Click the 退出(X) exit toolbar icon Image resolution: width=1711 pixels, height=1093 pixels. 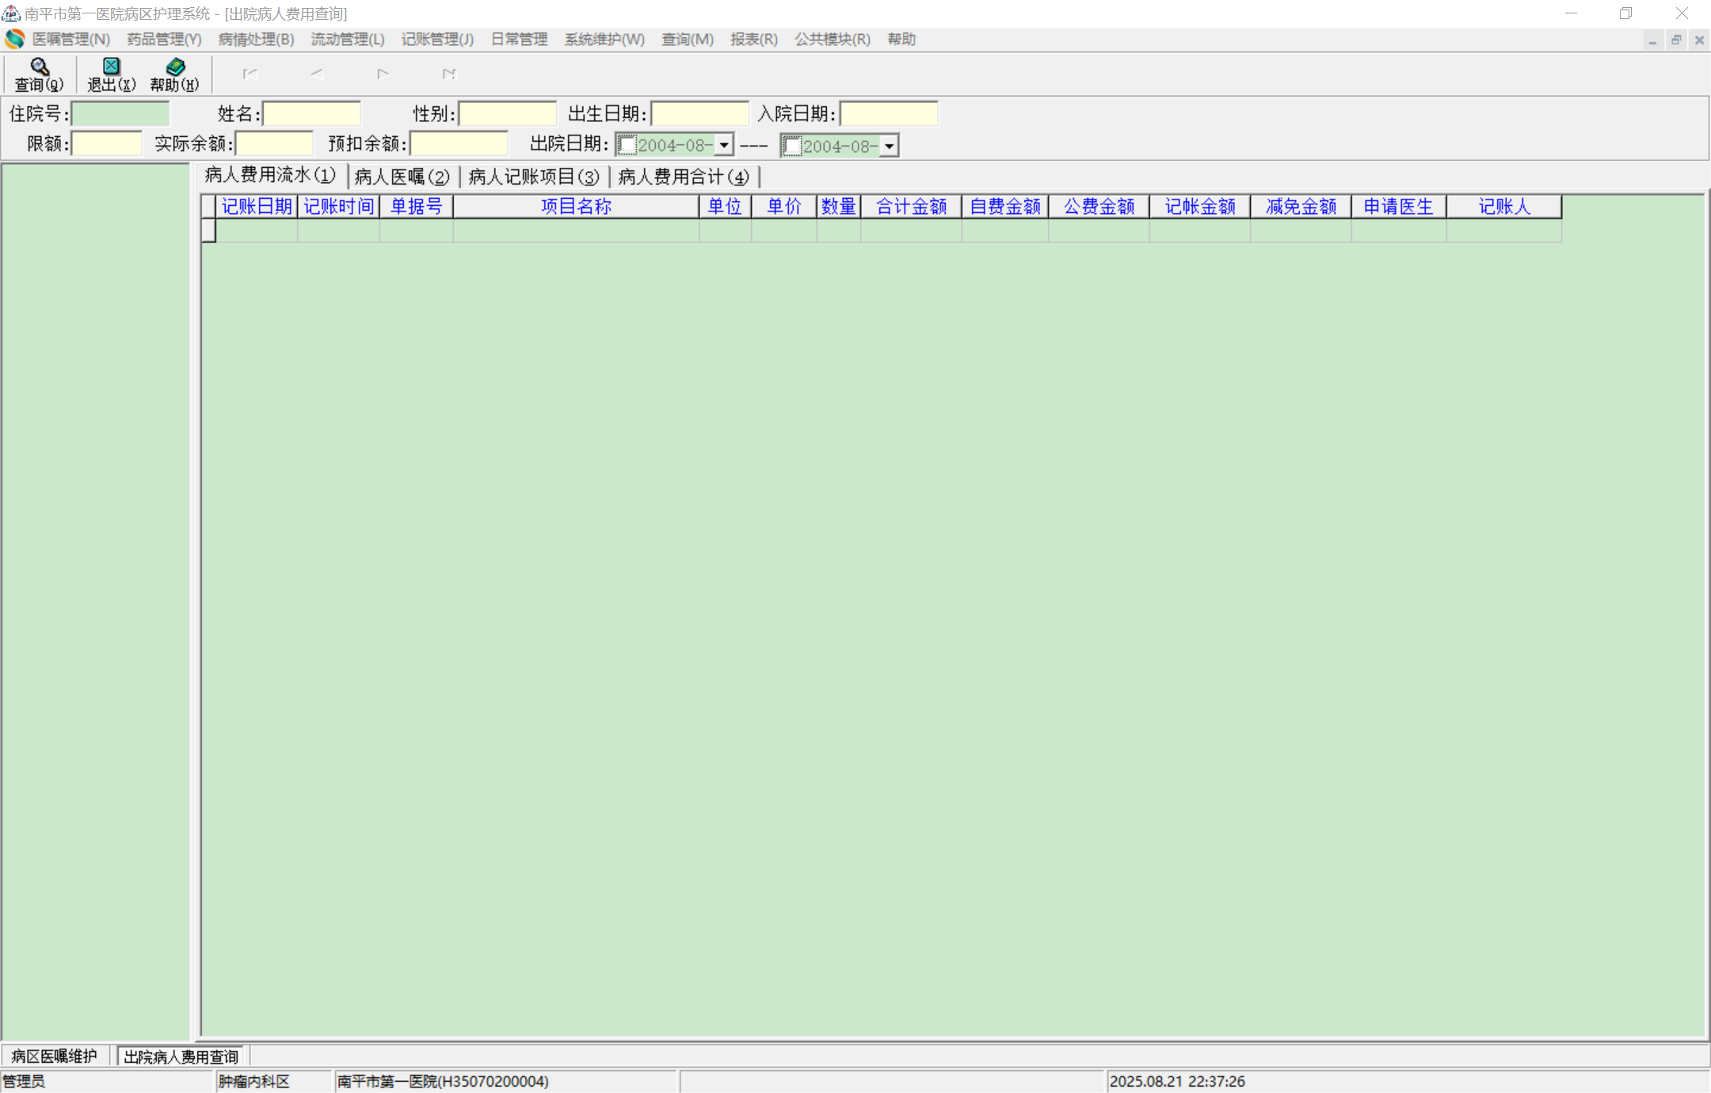click(x=111, y=67)
